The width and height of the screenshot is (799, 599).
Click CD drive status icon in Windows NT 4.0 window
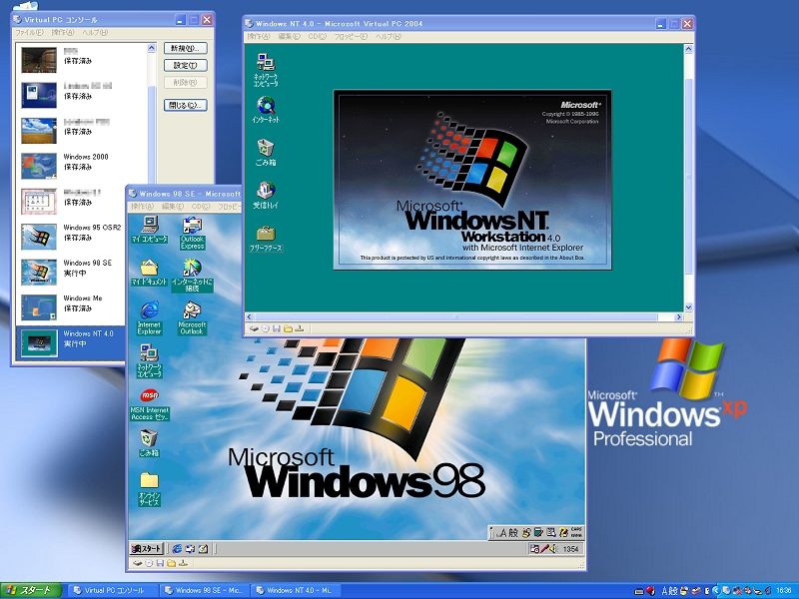point(266,328)
